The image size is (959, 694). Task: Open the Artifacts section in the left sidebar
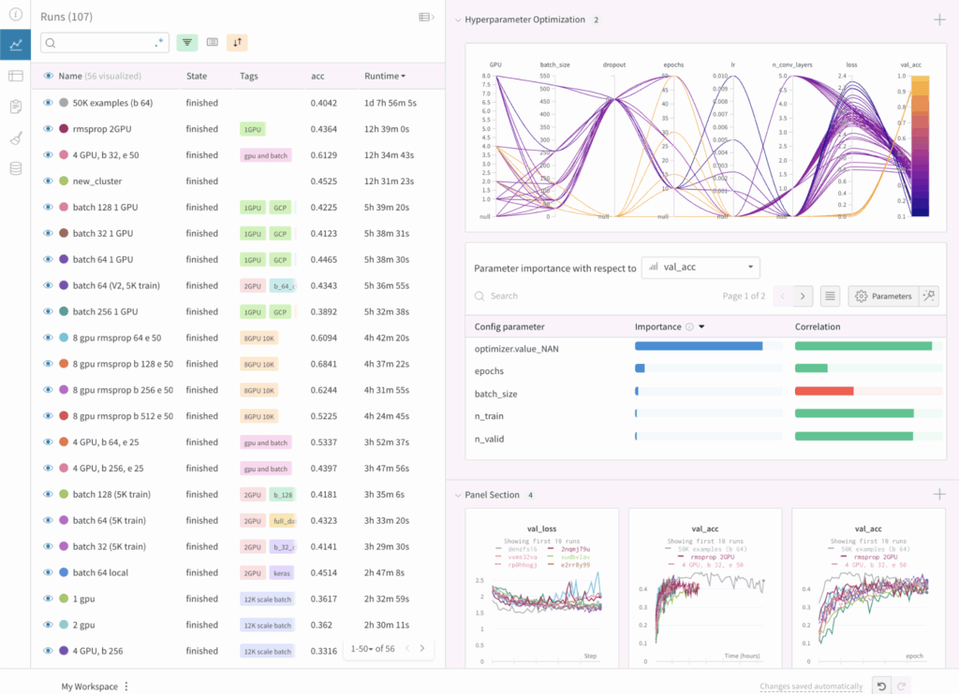click(x=14, y=168)
